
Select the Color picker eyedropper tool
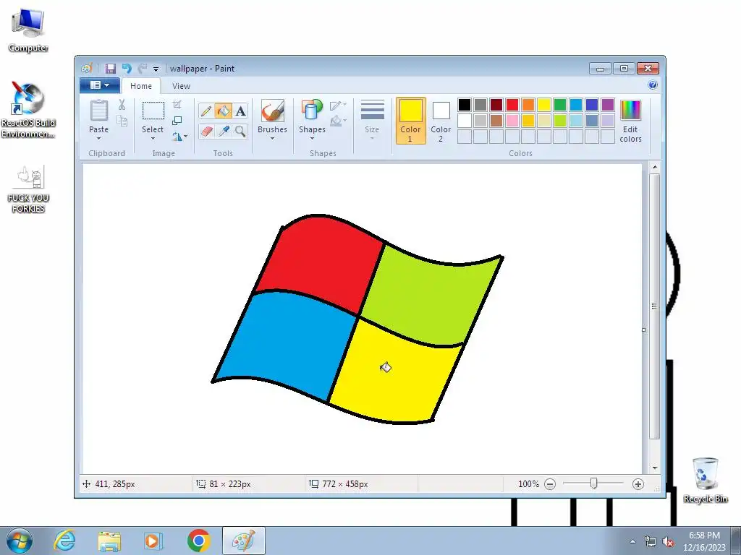223,131
